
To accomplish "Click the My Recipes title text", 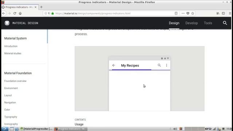I will (130, 65).
